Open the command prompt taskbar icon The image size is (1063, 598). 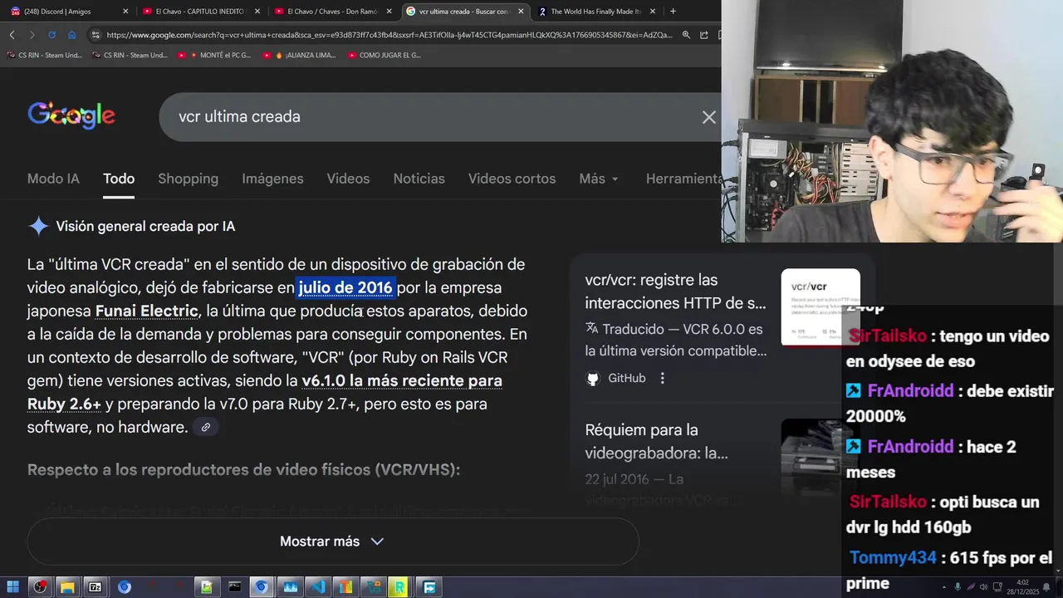click(235, 587)
